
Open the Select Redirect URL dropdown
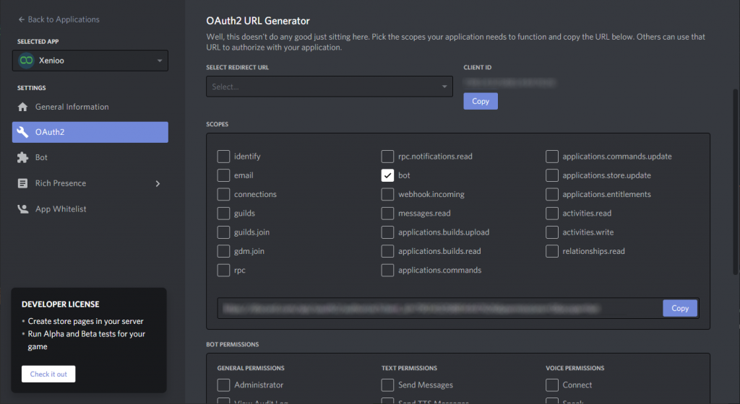click(329, 87)
